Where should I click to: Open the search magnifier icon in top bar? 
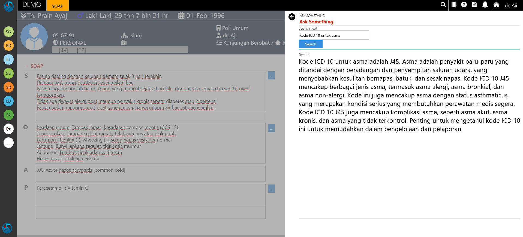pyautogui.click(x=443, y=5)
